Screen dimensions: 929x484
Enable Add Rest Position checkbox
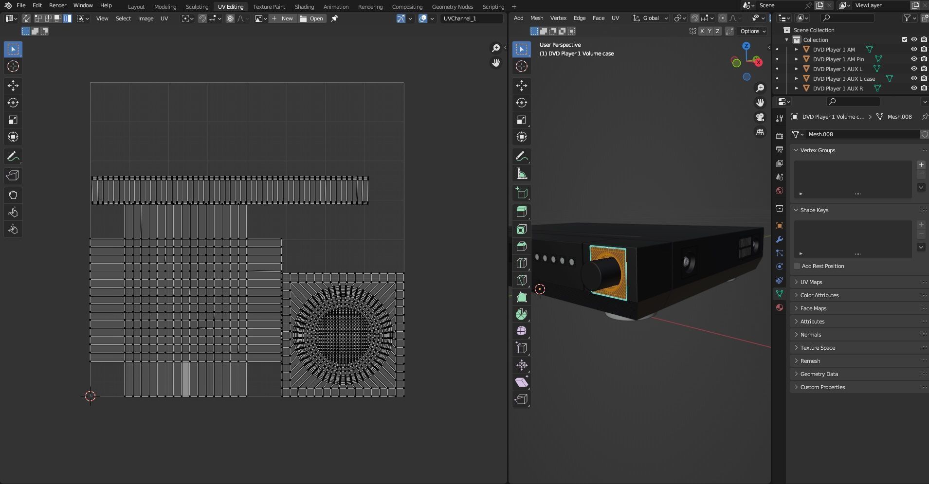[797, 266]
